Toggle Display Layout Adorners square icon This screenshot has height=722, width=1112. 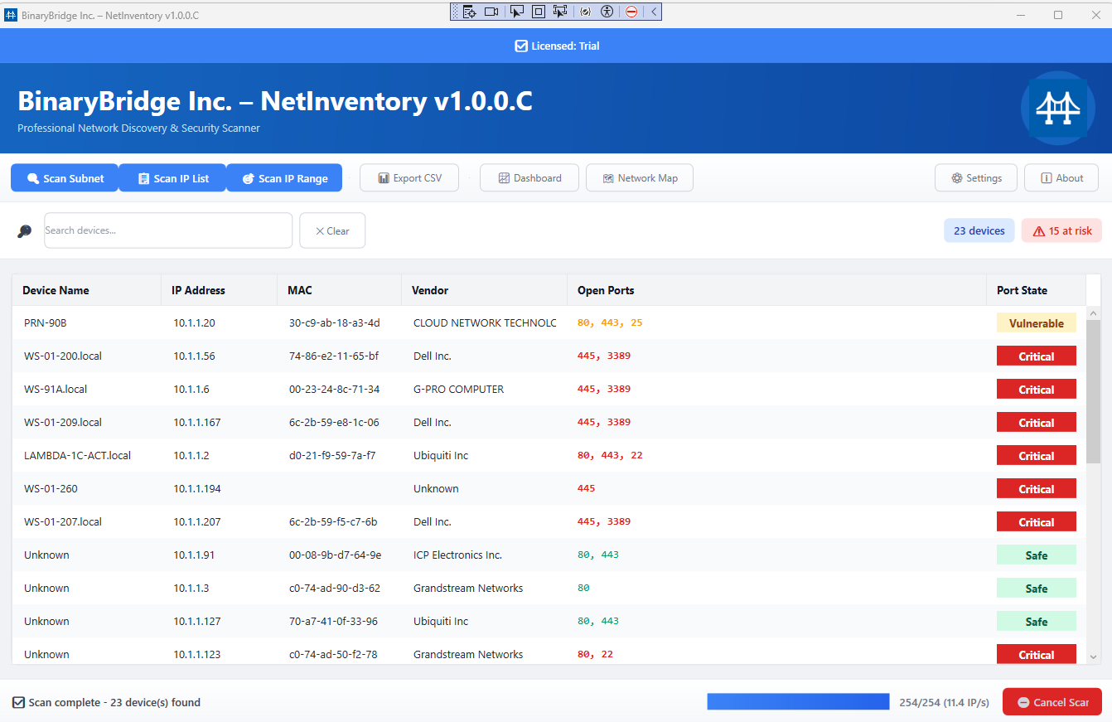(538, 12)
